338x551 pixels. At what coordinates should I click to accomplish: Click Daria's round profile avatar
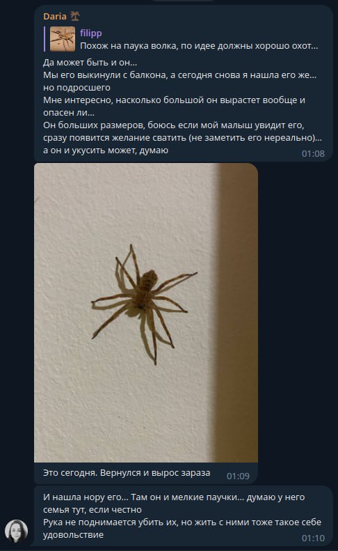[x=16, y=531]
